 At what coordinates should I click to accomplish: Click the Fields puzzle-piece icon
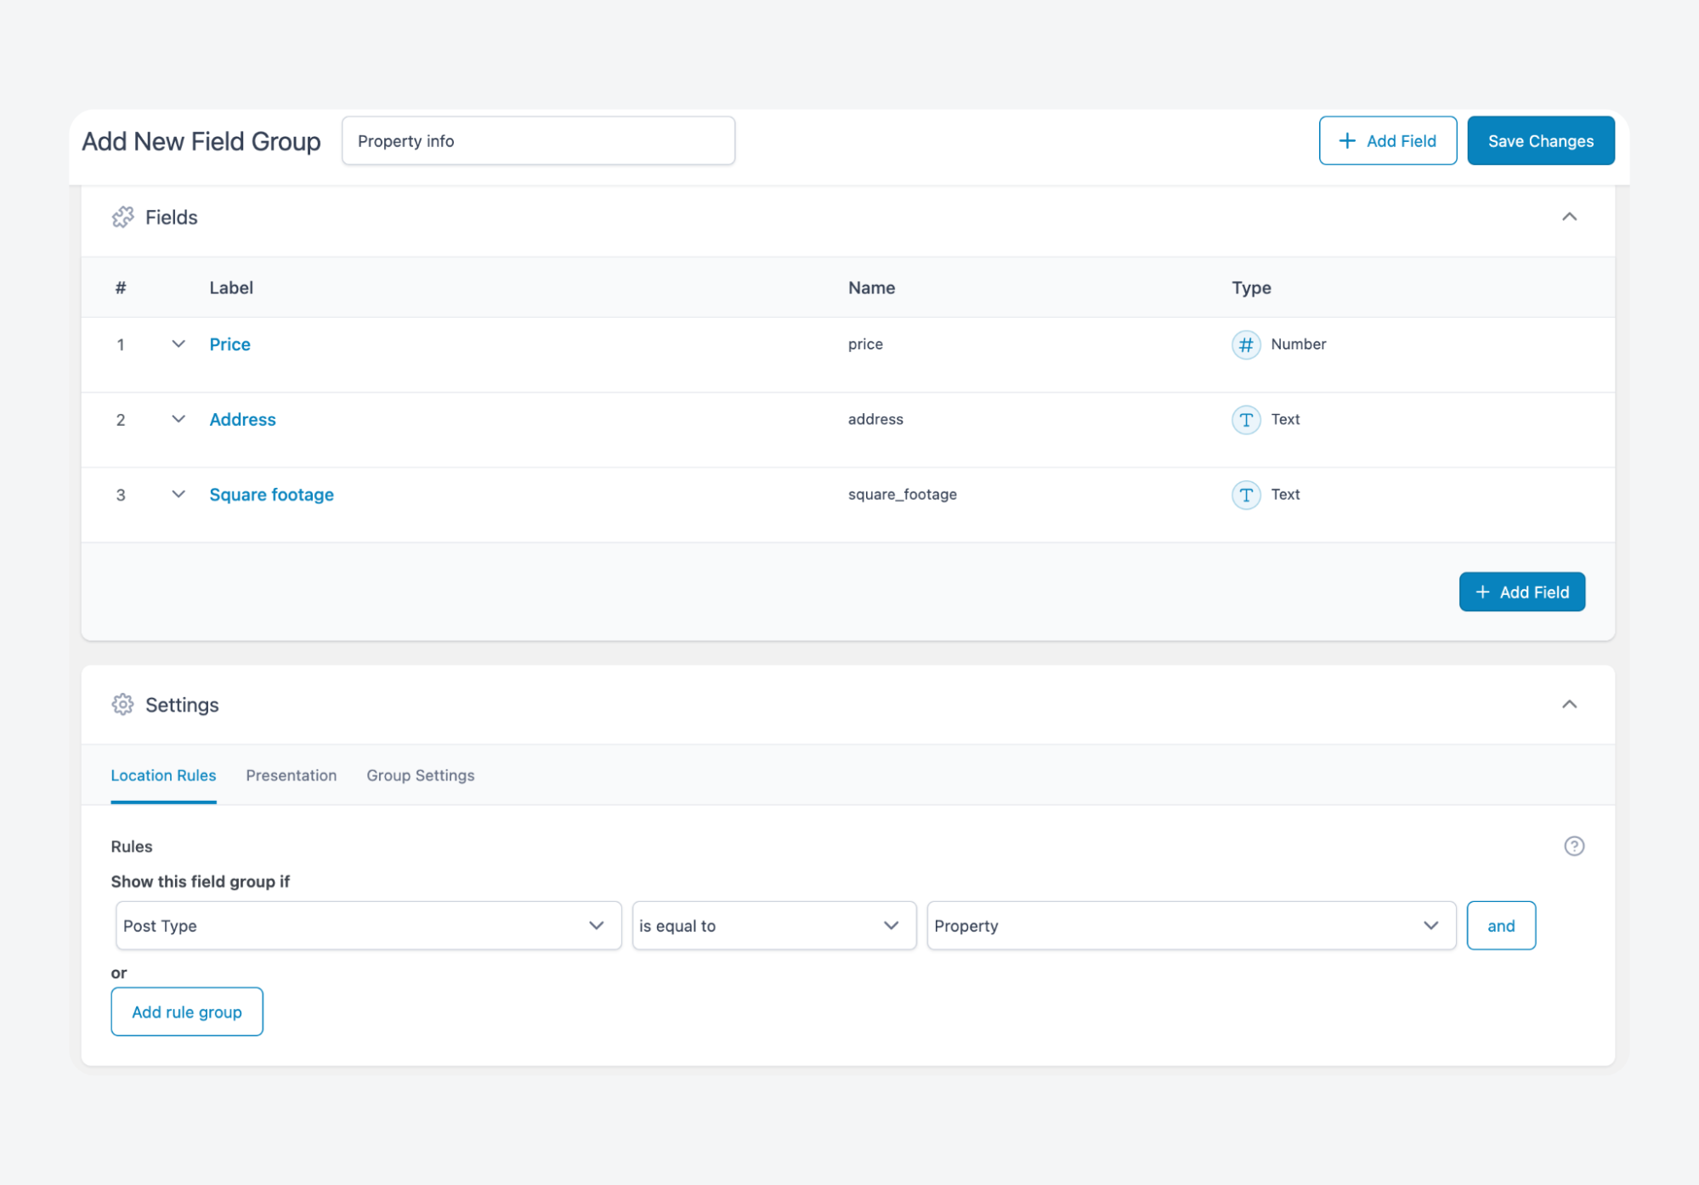click(x=122, y=217)
